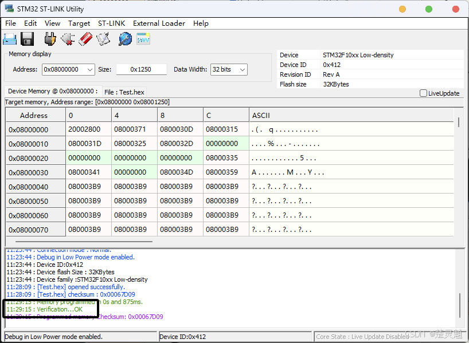The height and width of the screenshot is (343, 469).
Task: Click the Flash size value 32KBytes
Action: [336, 84]
